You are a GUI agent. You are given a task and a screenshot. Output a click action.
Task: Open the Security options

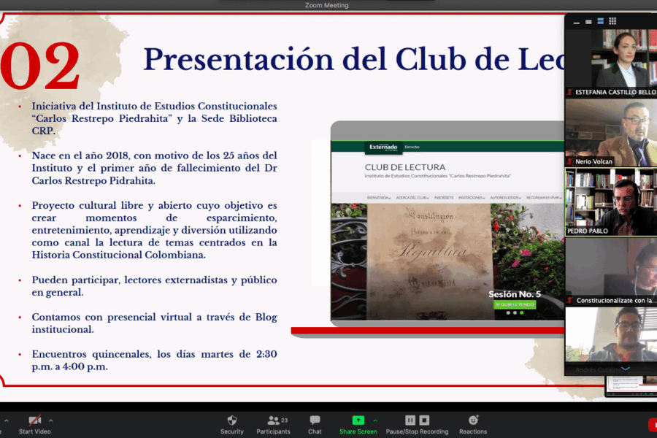point(232,423)
